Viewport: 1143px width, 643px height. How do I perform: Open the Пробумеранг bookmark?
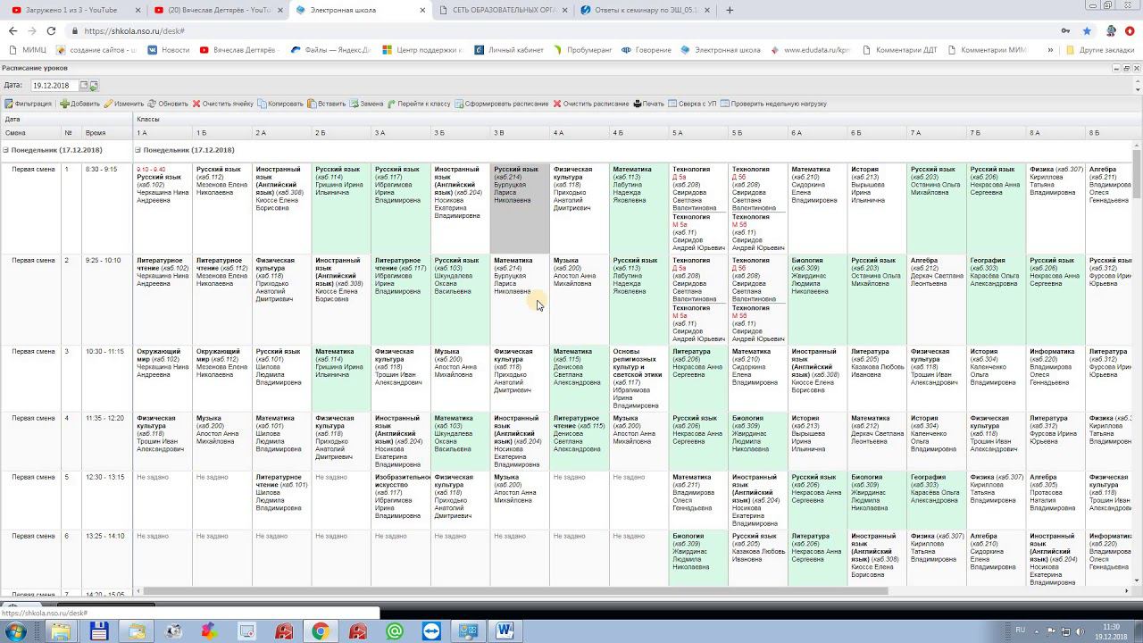click(x=582, y=50)
